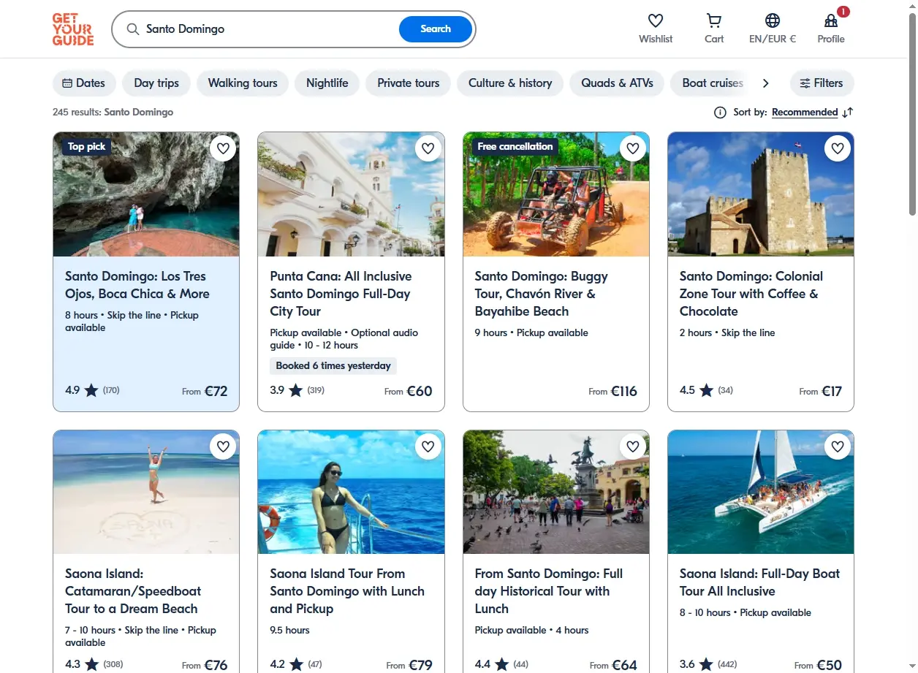This screenshot has width=918, height=673.
Task: Open the EN/EUR € language globe
Action: point(773,20)
